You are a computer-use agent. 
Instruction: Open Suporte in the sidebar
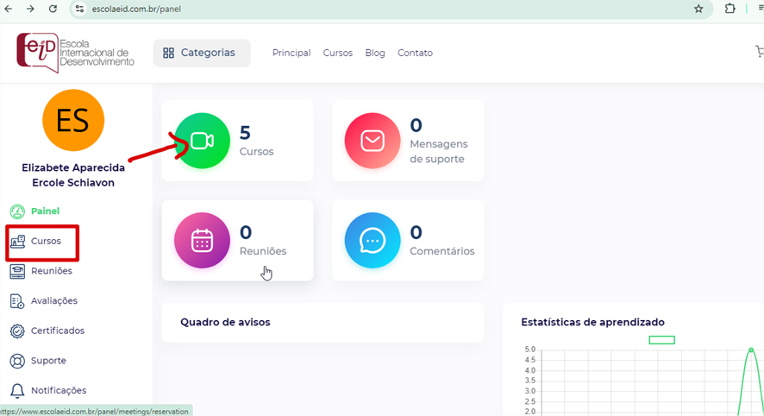click(48, 361)
